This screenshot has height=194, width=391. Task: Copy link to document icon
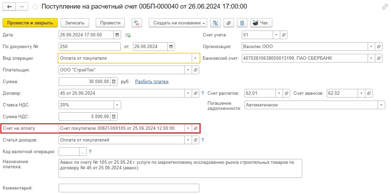385,7
